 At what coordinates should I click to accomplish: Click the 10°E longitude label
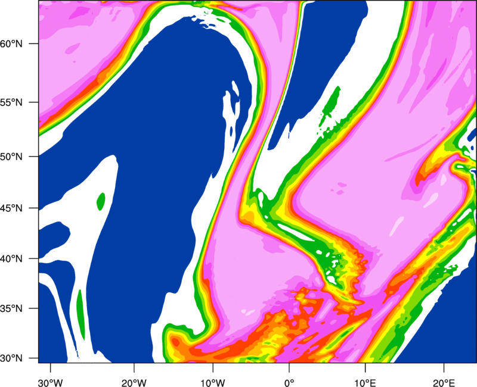pos(365,383)
